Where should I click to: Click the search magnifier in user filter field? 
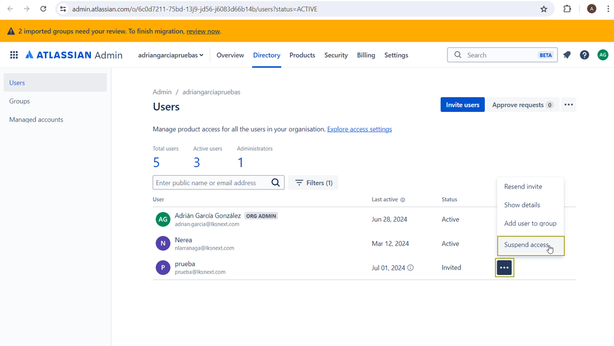coord(276,183)
